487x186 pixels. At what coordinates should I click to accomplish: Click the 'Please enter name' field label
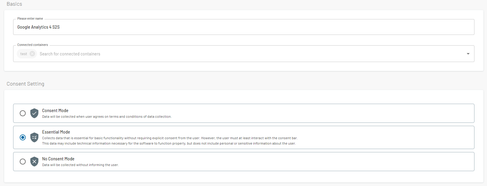coord(30,18)
